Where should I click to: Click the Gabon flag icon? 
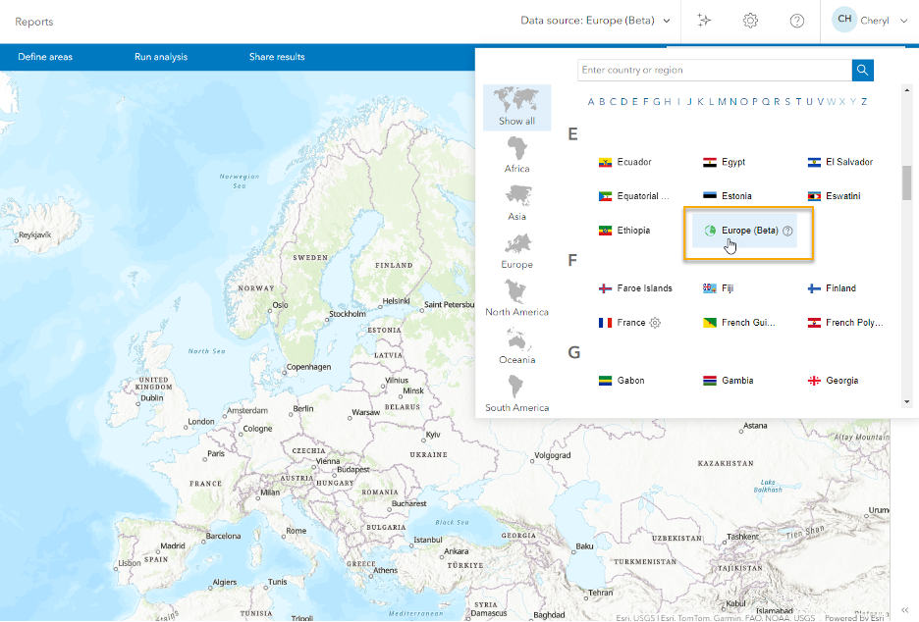605,381
